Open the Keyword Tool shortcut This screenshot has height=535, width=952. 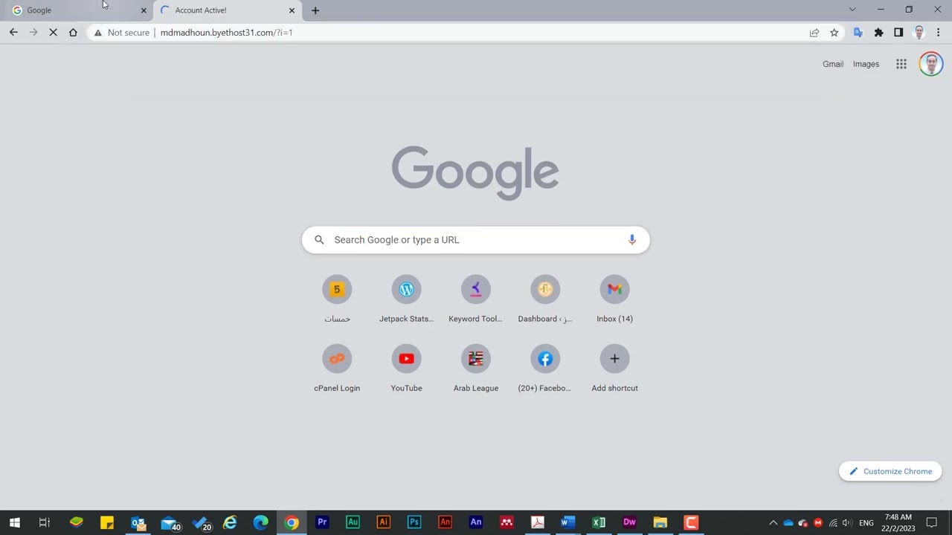tap(476, 299)
